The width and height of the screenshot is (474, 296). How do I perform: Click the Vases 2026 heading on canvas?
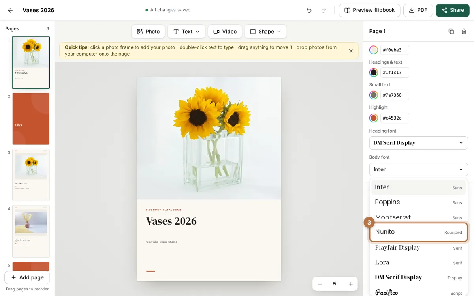click(171, 221)
